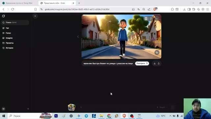Screen dimensions: 211x119
Task: Go back in the browser
Action: [x=4, y=9]
